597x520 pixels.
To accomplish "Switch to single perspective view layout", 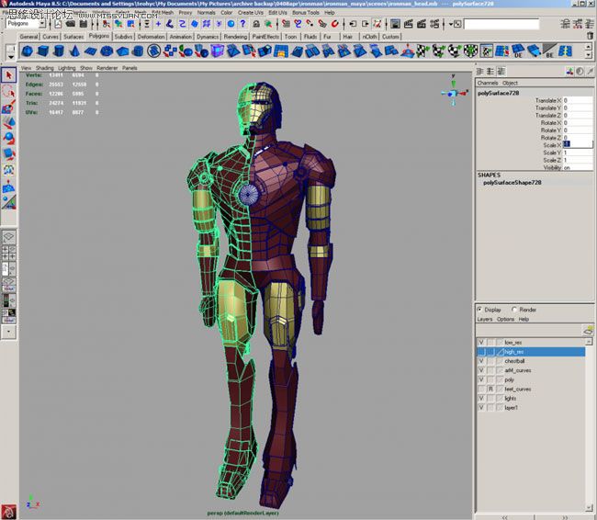I will [9, 238].
